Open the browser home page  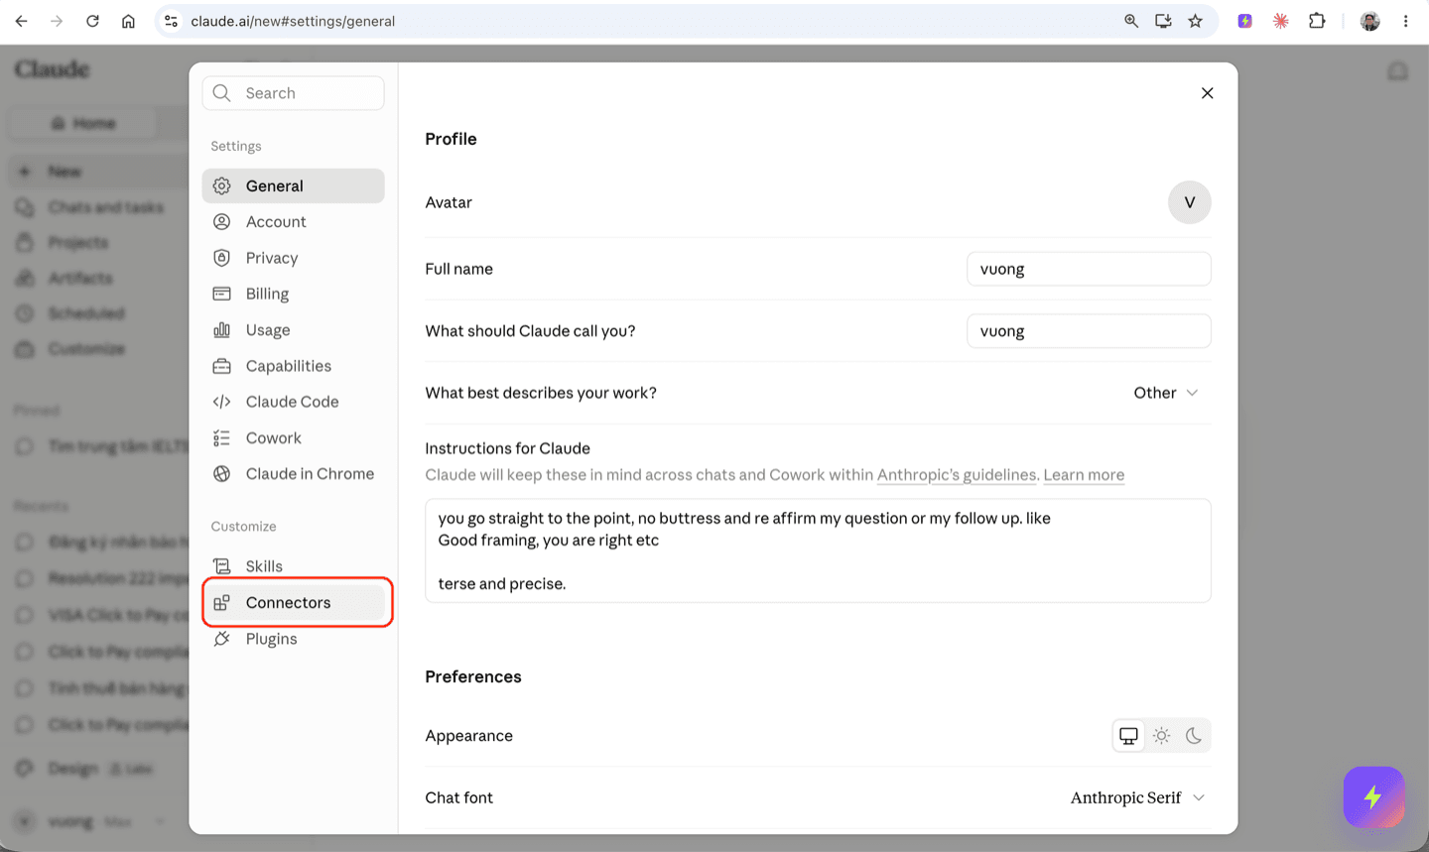[128, 21]
